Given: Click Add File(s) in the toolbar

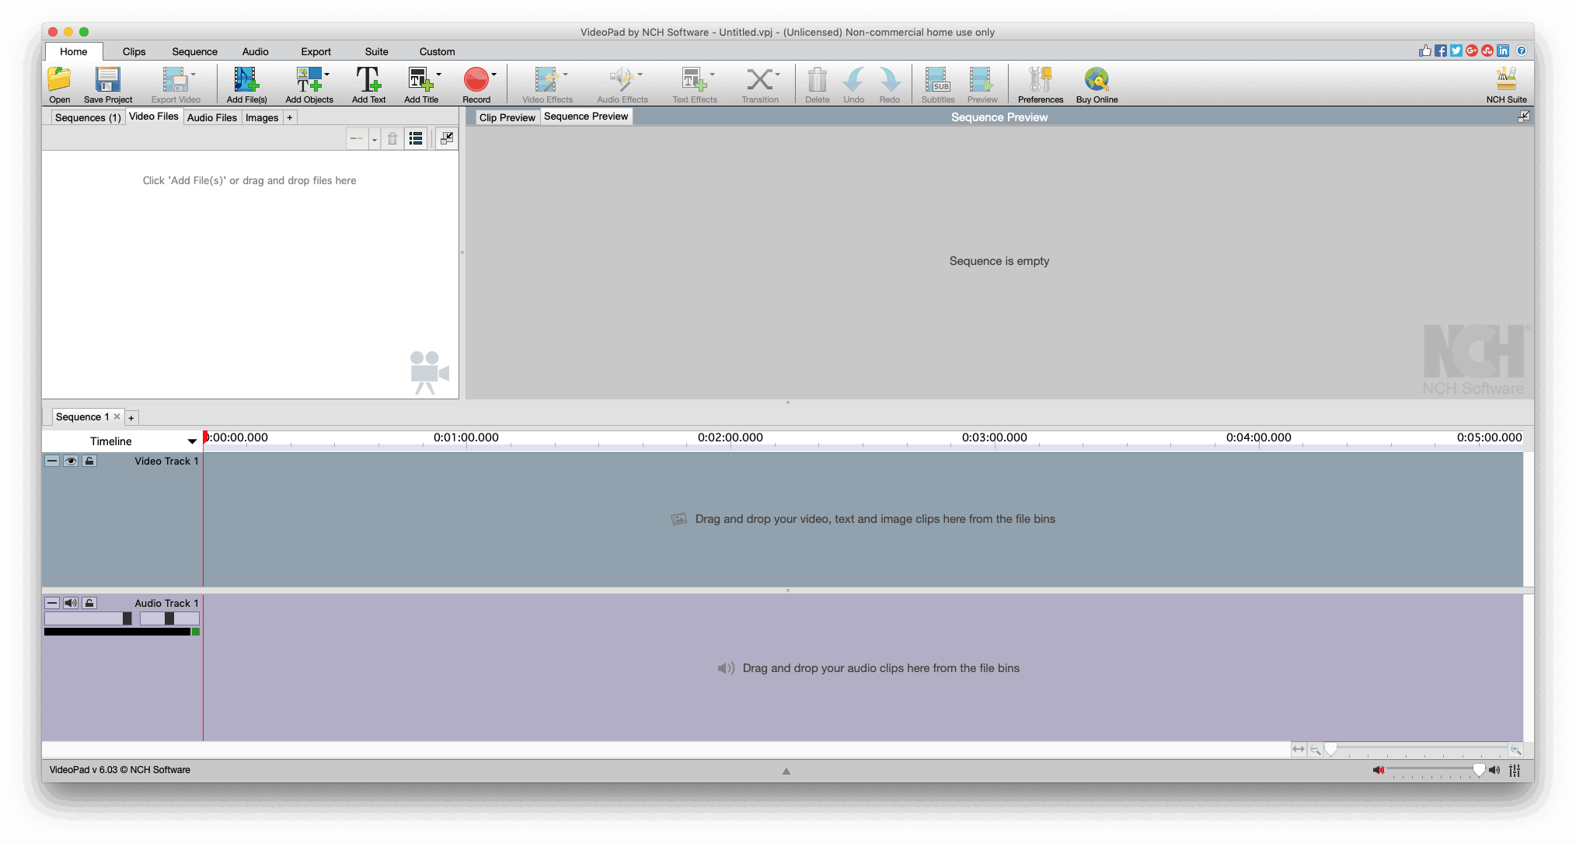Looking at the screenshot, I should click(x=246, y=84).
